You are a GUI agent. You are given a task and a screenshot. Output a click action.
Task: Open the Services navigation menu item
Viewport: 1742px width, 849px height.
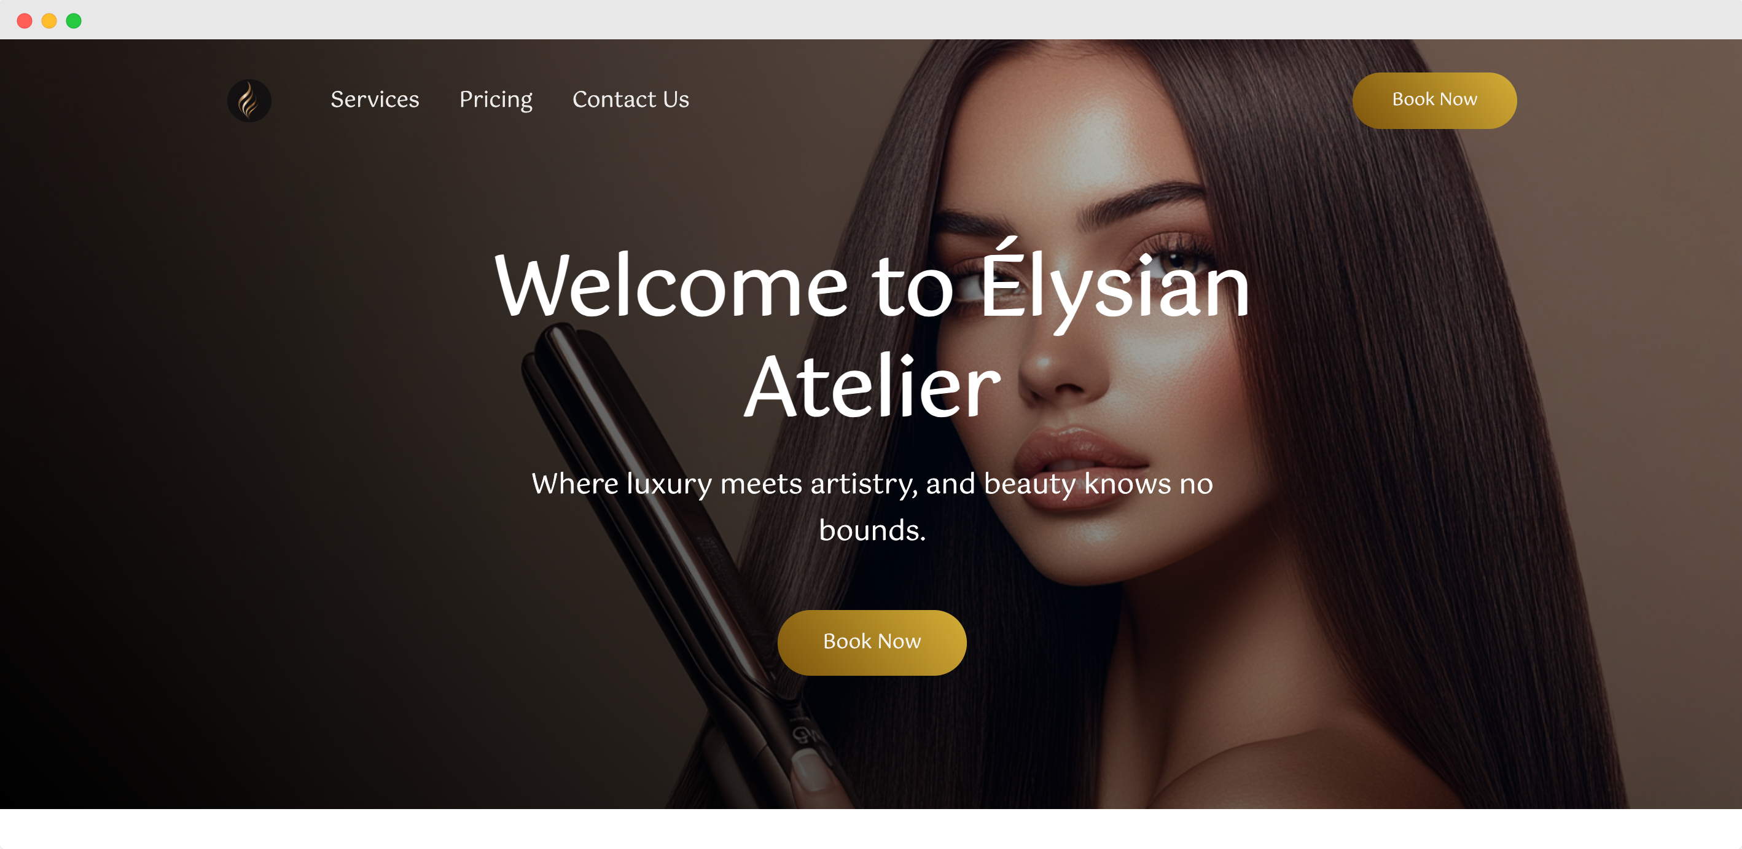click(375, 99)
